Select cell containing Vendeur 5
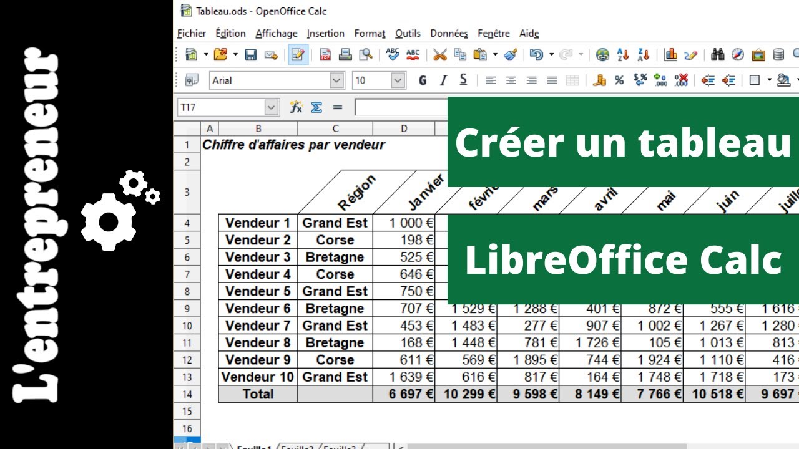The width and height of the screenshot is (799, 449). [258, 291]
